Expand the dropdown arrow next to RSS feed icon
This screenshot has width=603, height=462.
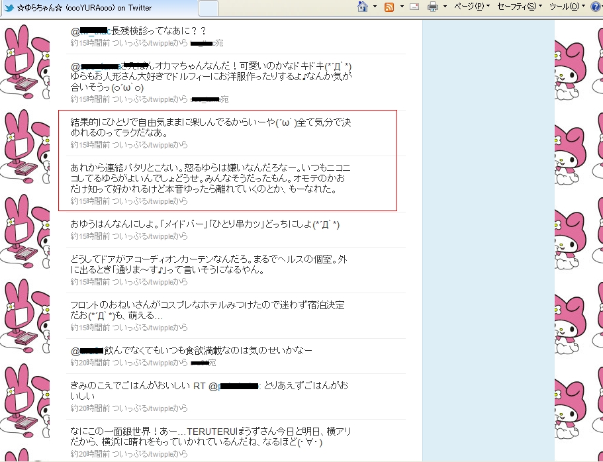[x=402, y=7]
